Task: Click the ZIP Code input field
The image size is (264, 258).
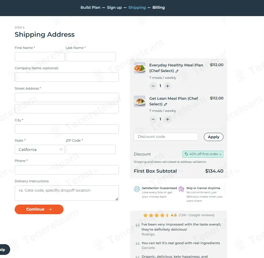Action: pyautogui.click(x=91, y=149)
